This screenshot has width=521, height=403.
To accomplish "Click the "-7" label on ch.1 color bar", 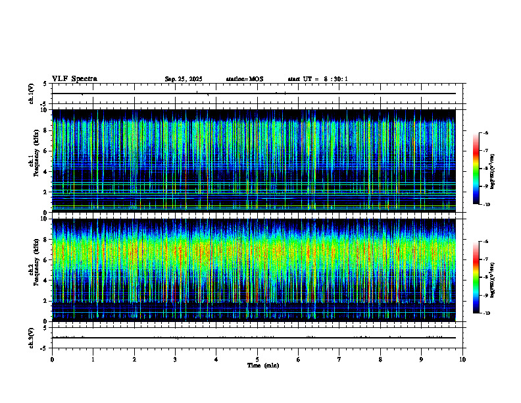I will point(485,151).
